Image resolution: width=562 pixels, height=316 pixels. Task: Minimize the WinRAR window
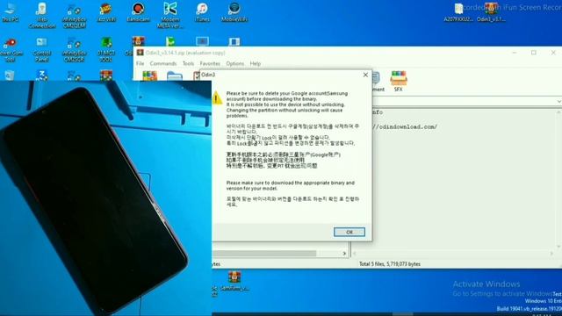(x=515, y=53)
